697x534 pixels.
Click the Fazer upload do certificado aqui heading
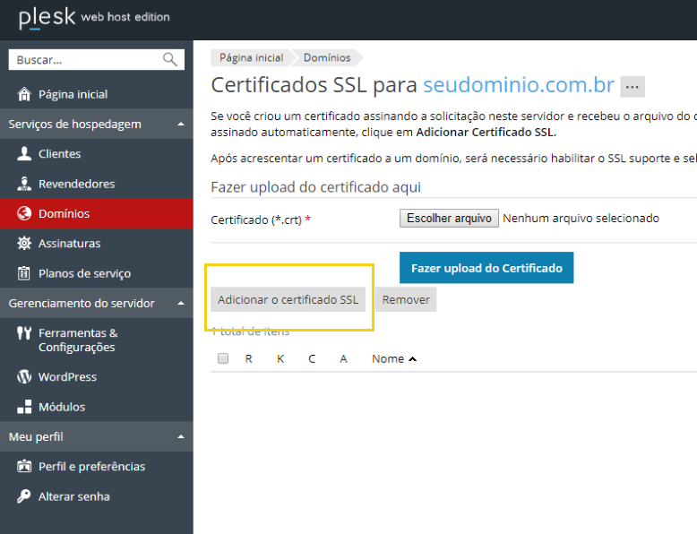pyautogui.click(x=315, y=187)
